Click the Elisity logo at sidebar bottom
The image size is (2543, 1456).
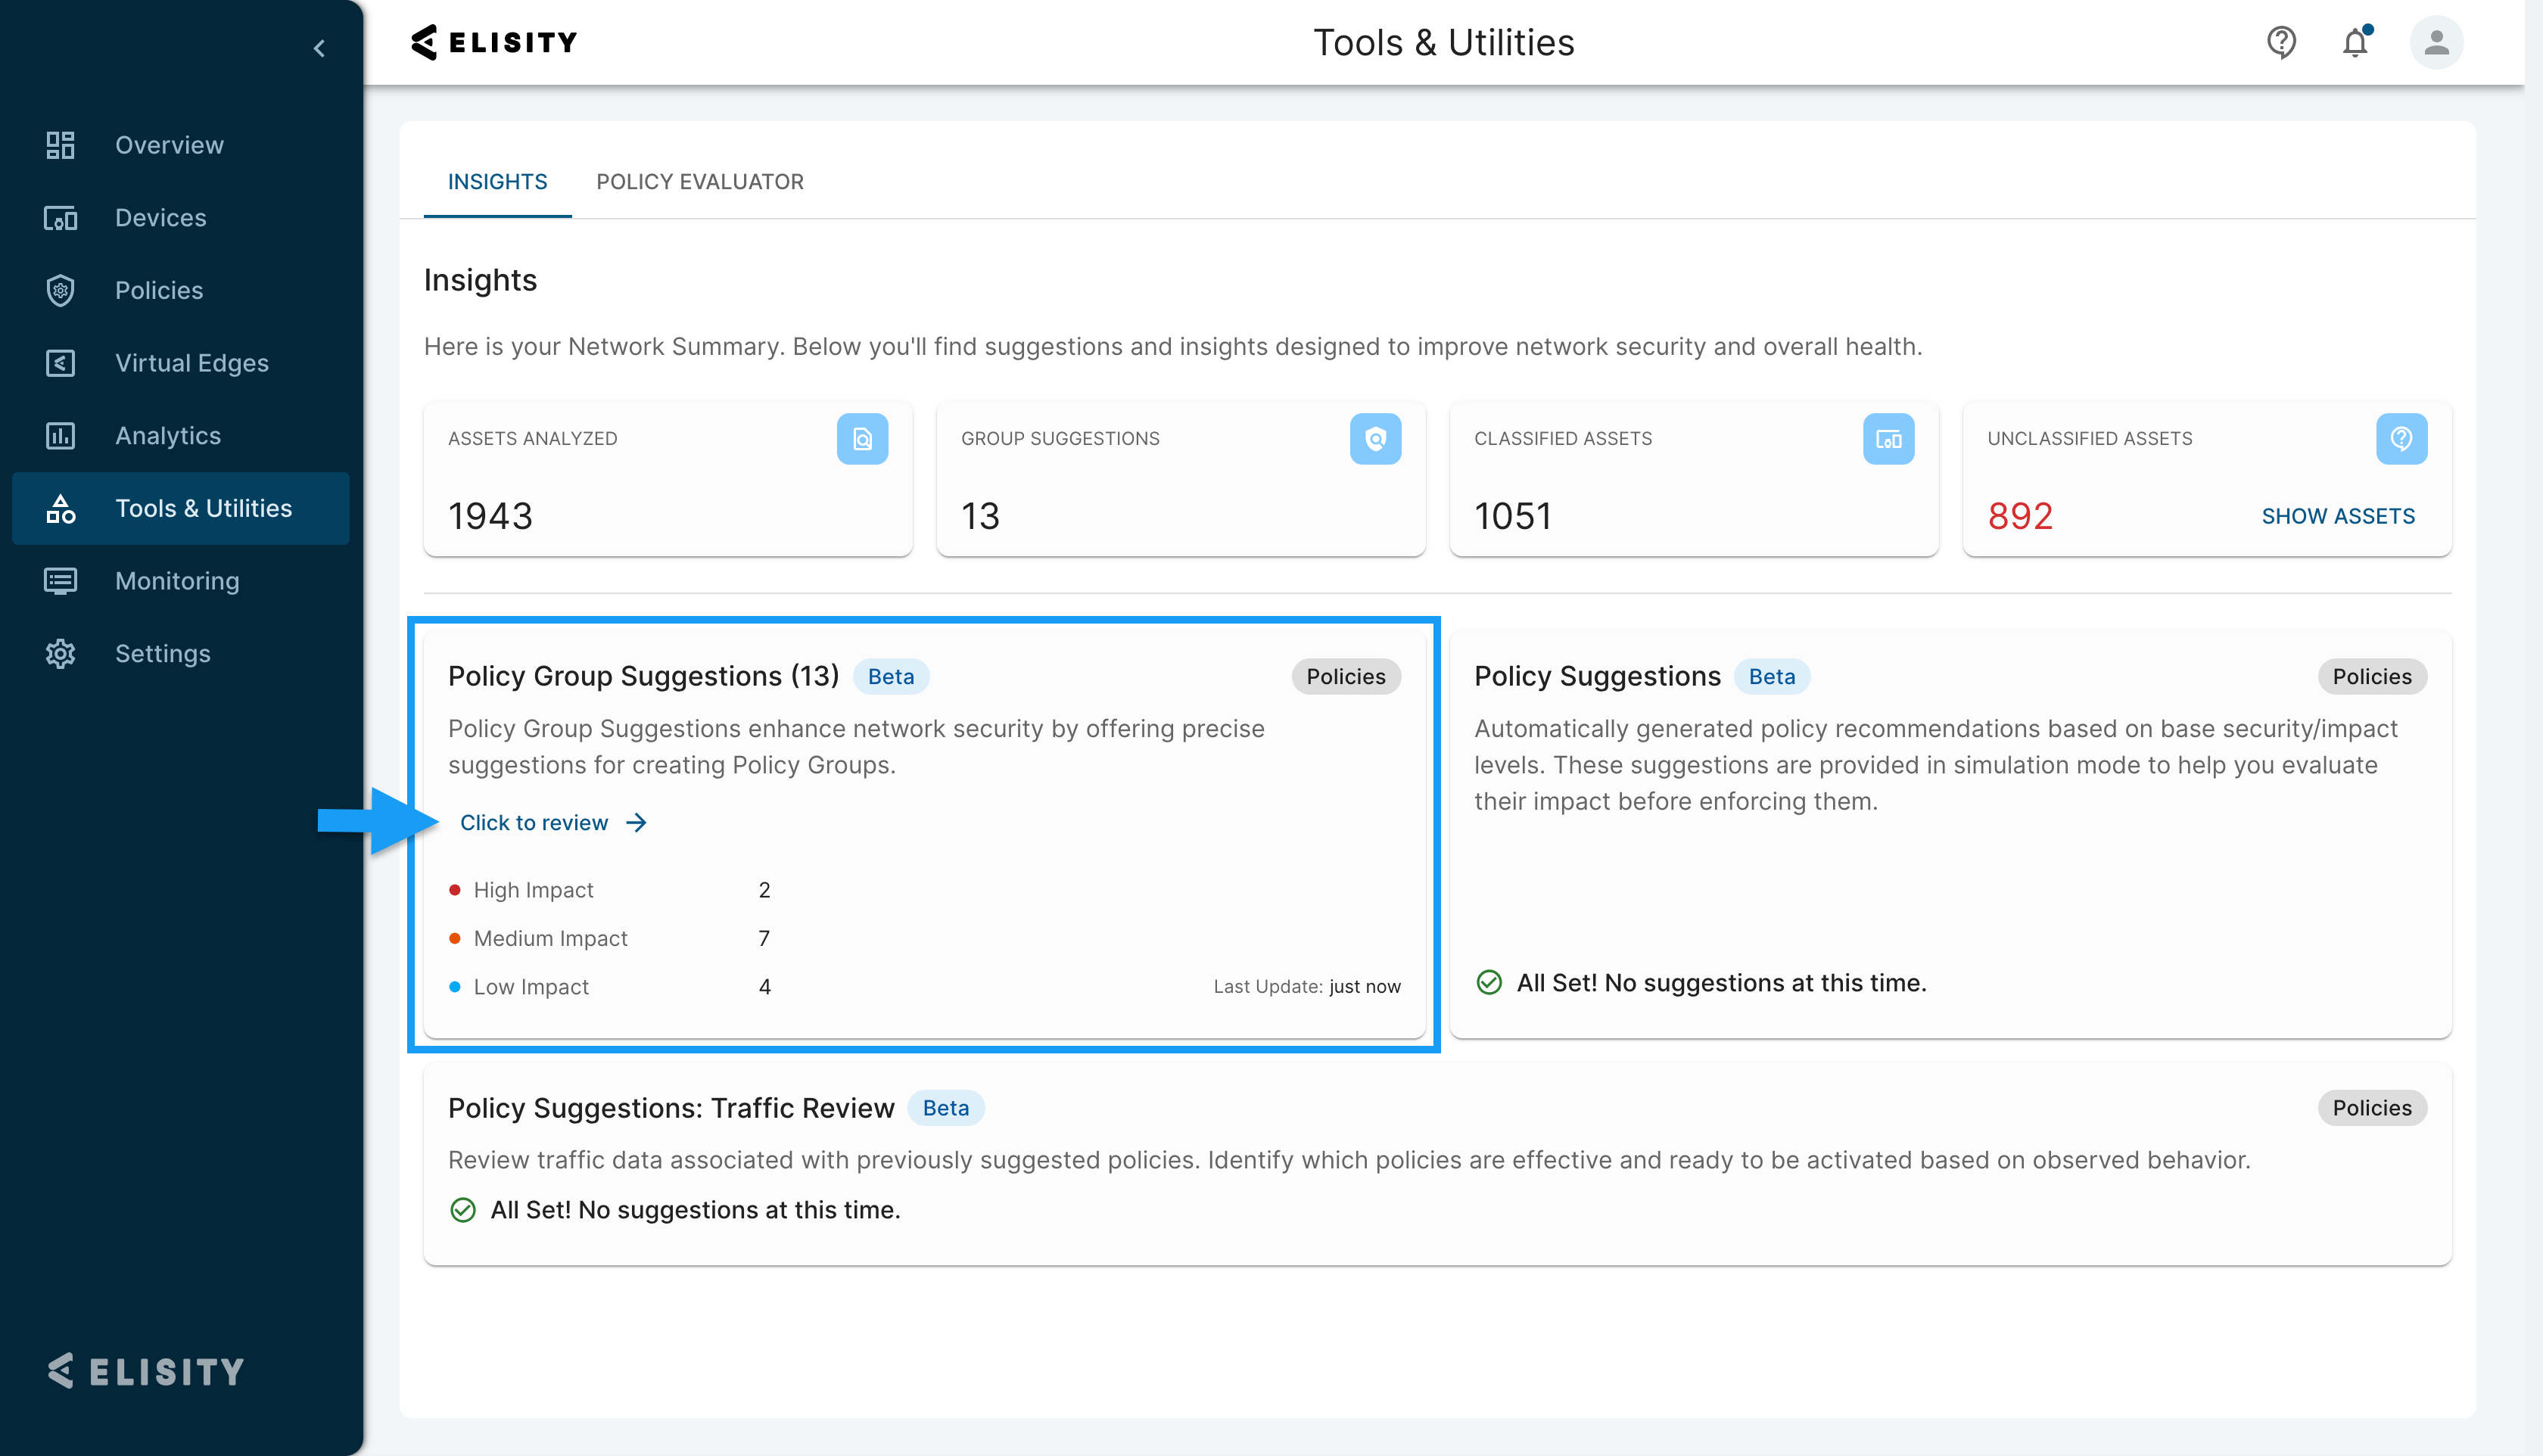point(146,1371)
